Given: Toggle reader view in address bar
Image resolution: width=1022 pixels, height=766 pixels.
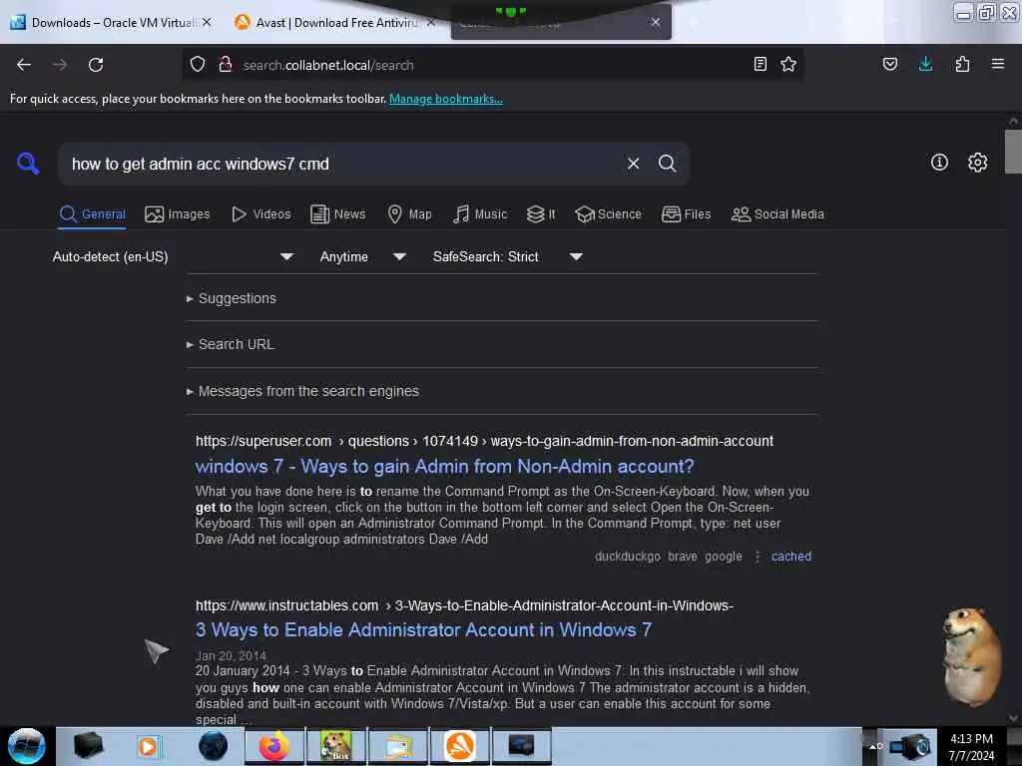Looking at the screenshot, I should coord(760,64).
